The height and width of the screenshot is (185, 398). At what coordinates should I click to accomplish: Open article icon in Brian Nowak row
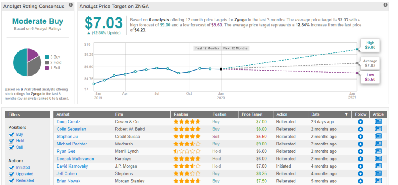click(x=378, y=181)
